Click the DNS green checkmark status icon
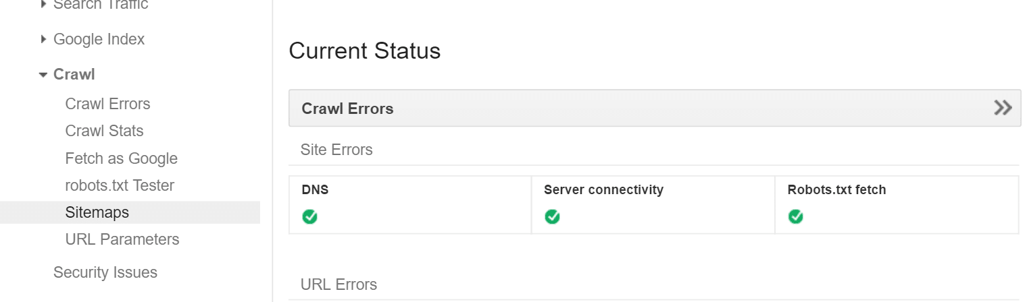This screenshot has width=1029, height=302. (309, 217)
